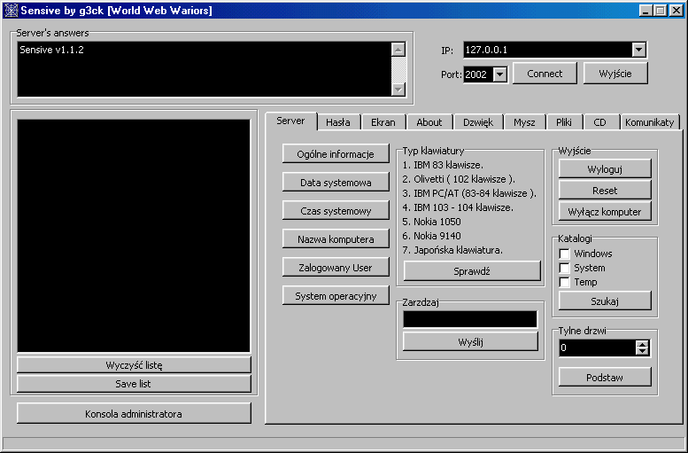The image size is (688, 453).
Task: Switch to the Hasła tab
Action: 337,122
